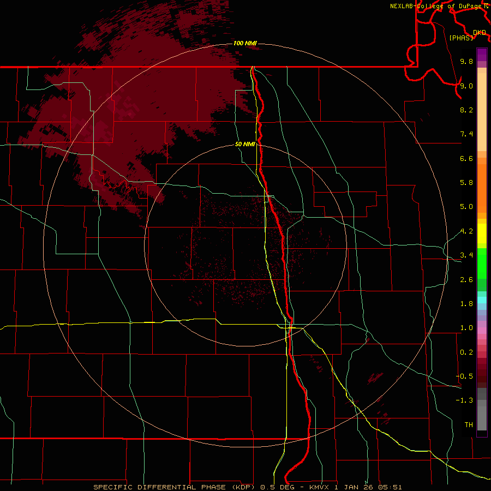Image resolution: width=491 pixels, height=491 pixels.
Task: Click the 9.8 legend value
Action: [x=466, y=61]
